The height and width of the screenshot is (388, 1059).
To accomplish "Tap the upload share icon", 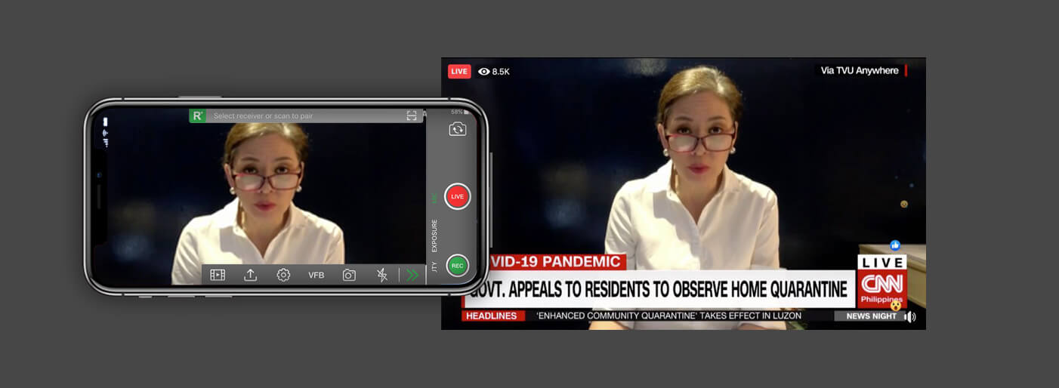I will coord(250,275).
